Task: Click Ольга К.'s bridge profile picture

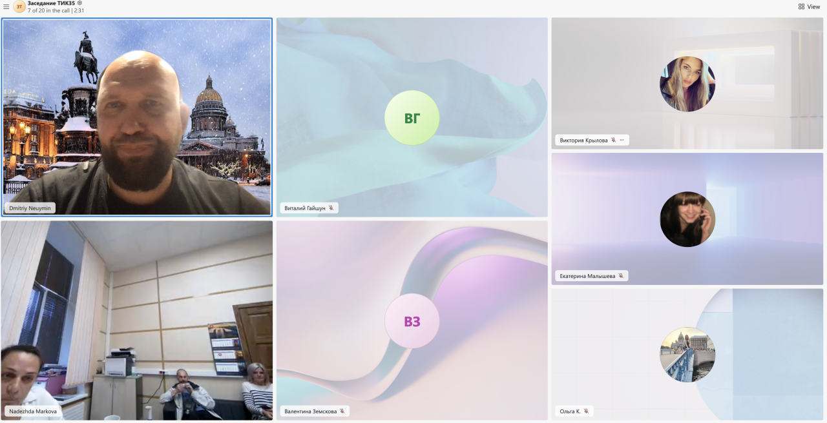Action: (687, 355)
